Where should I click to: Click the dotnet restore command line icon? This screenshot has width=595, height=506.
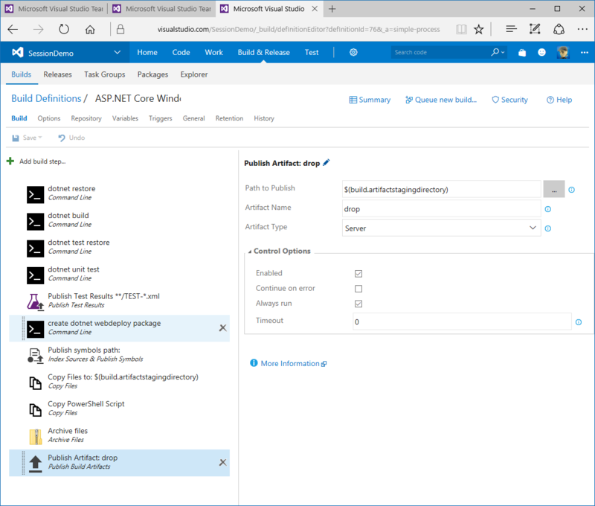coord(35,195)
